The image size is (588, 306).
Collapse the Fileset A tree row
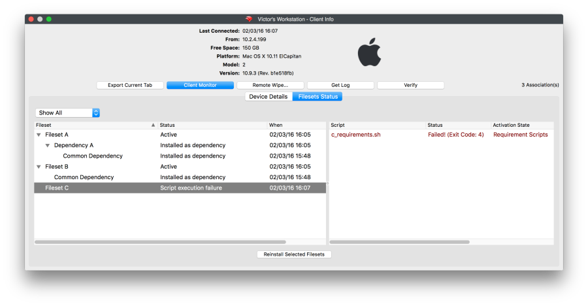tap(39, 135)
